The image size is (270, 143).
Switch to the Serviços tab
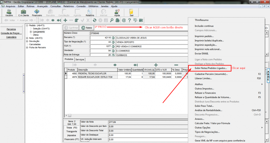pos(80,59)
